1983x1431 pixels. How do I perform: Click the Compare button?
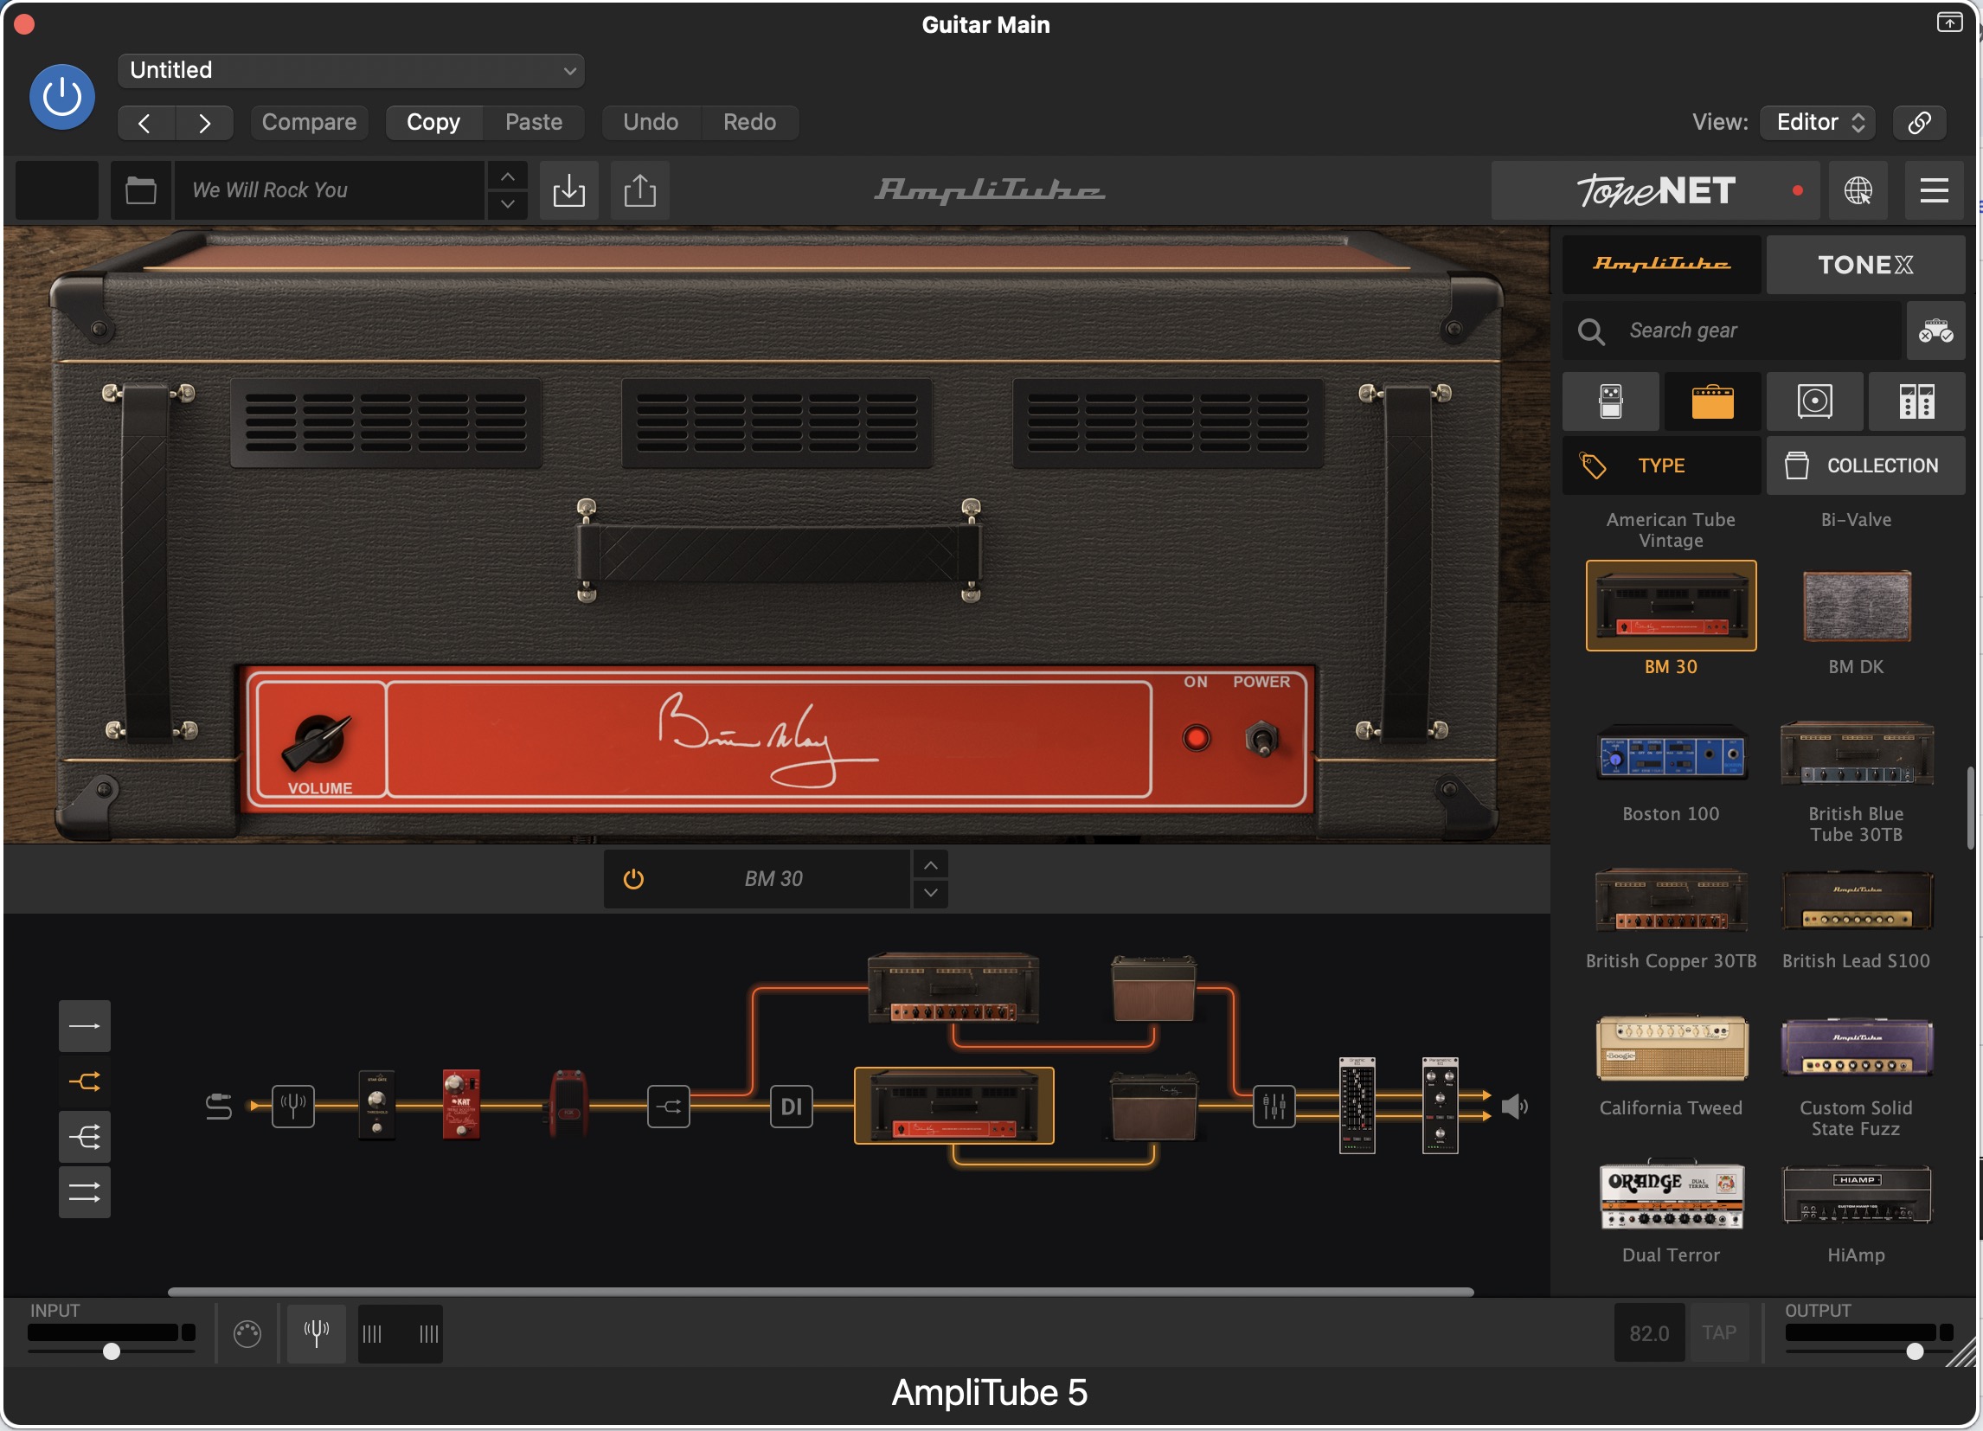click(309, 121)
